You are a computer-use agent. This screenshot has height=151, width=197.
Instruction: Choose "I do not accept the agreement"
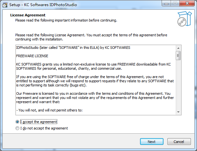point(17,128)
